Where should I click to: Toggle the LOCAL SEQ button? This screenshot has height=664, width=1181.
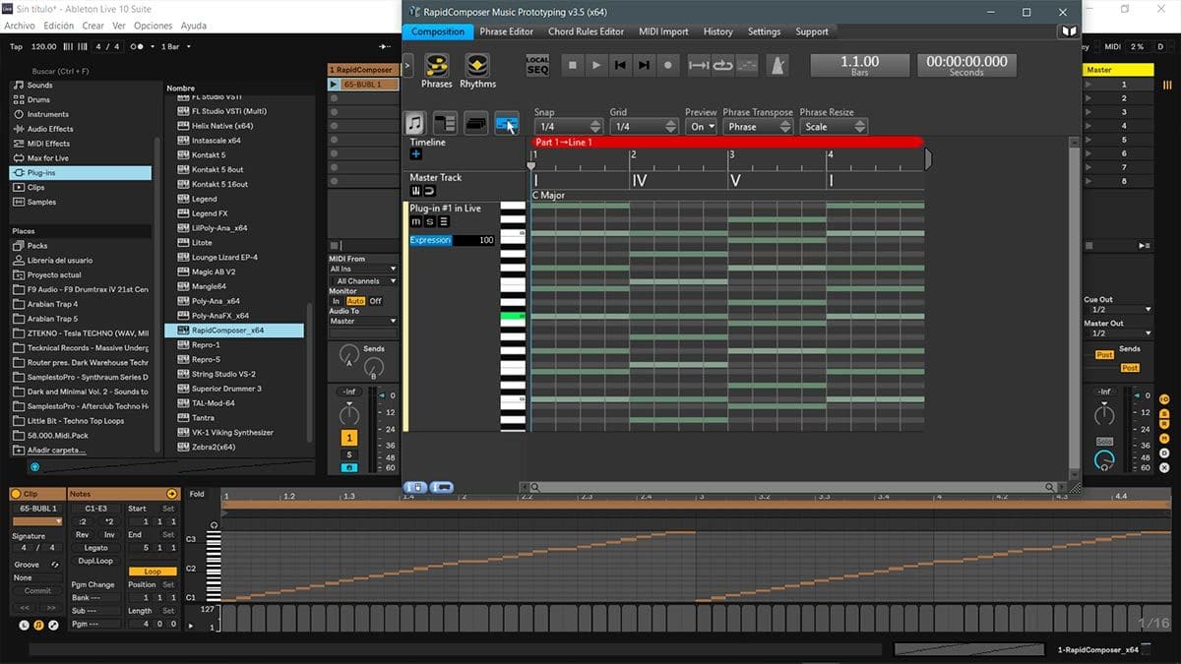point(537,65)
